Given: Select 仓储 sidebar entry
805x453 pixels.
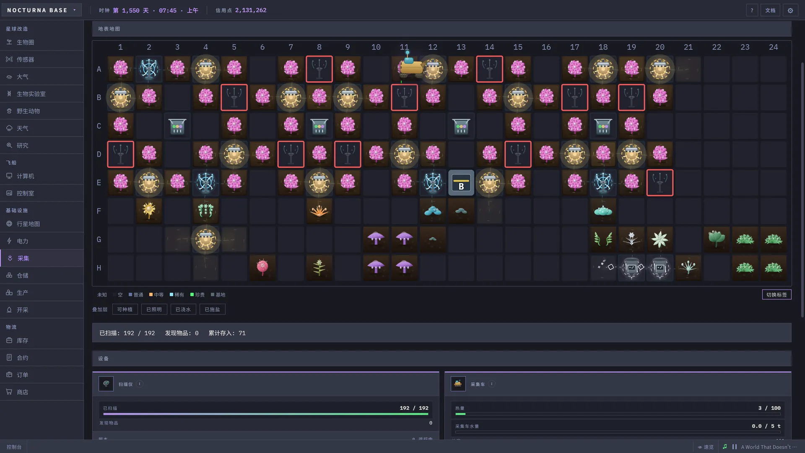Looking at the screenshot, I should [42, 276].
